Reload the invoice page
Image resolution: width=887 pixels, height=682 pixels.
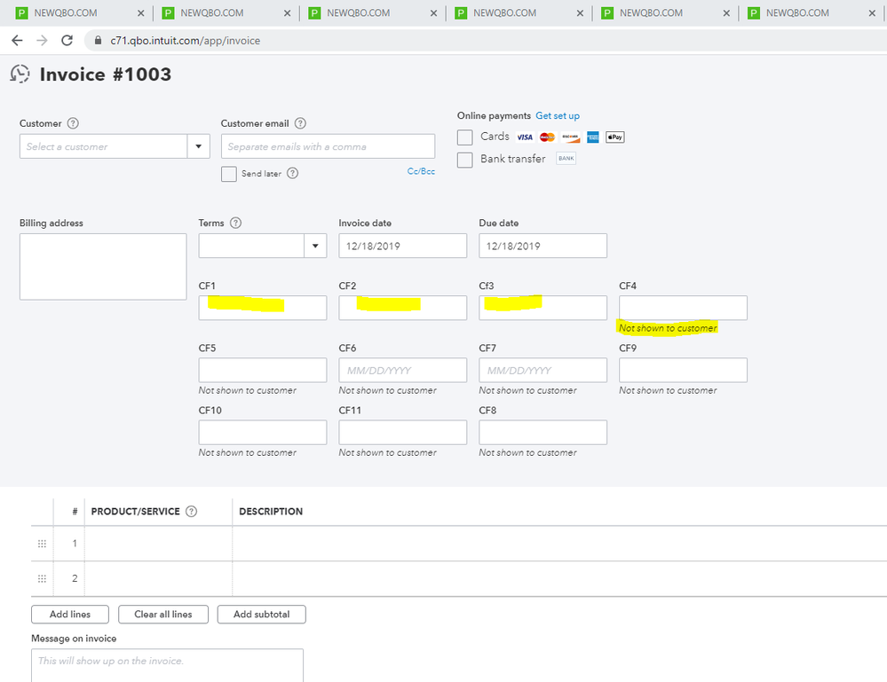[x=67, y=40]
